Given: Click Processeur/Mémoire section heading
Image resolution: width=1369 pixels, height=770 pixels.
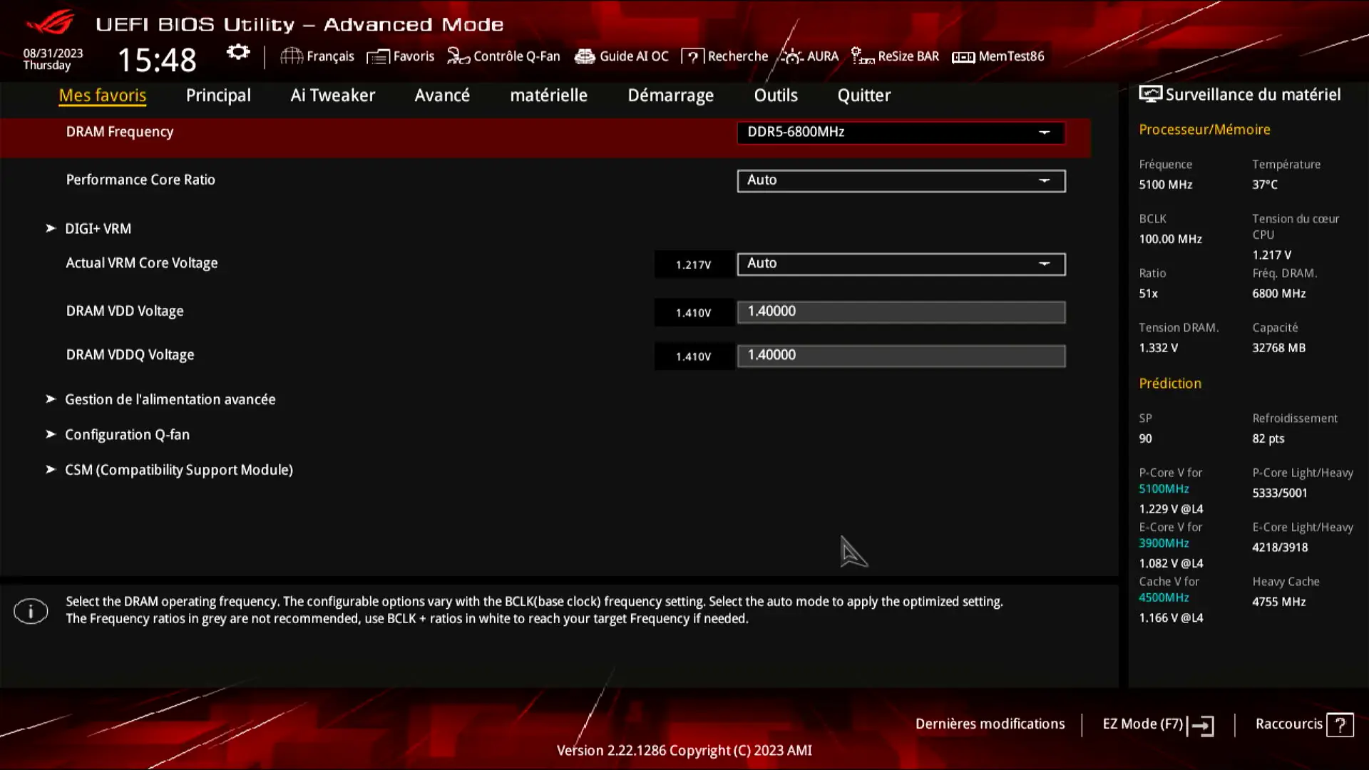Looking at the screenshot, I should tap(1204, 130).
